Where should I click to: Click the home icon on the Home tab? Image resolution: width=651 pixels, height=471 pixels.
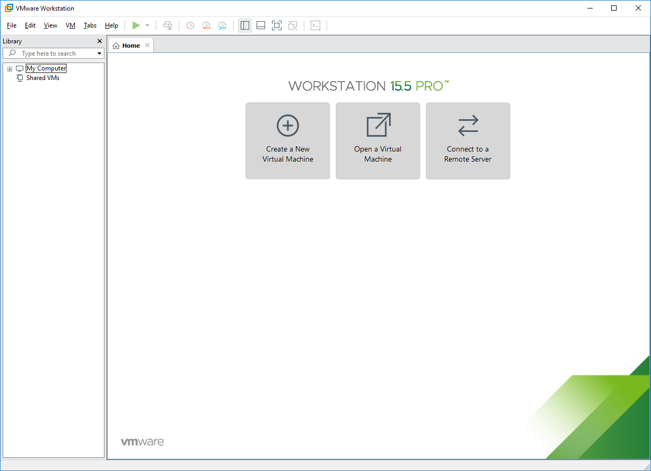coord(116,46)
